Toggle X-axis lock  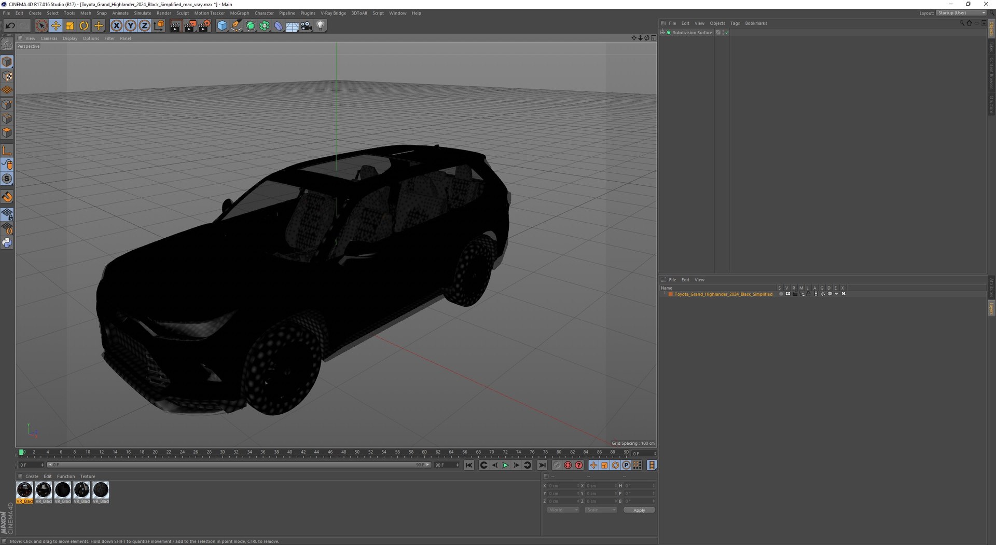click(x=117, y=25)
